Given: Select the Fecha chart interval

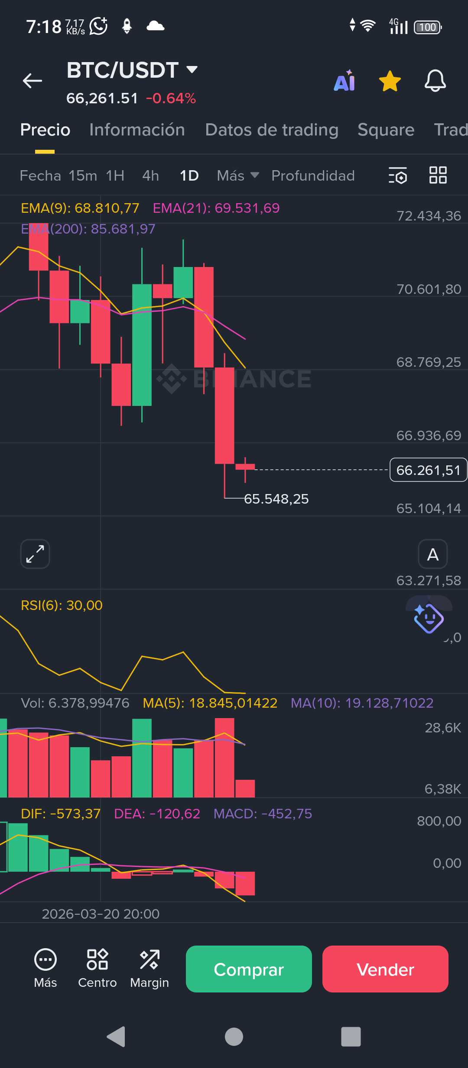Looking at the screenshot, I should pos(40,176).
